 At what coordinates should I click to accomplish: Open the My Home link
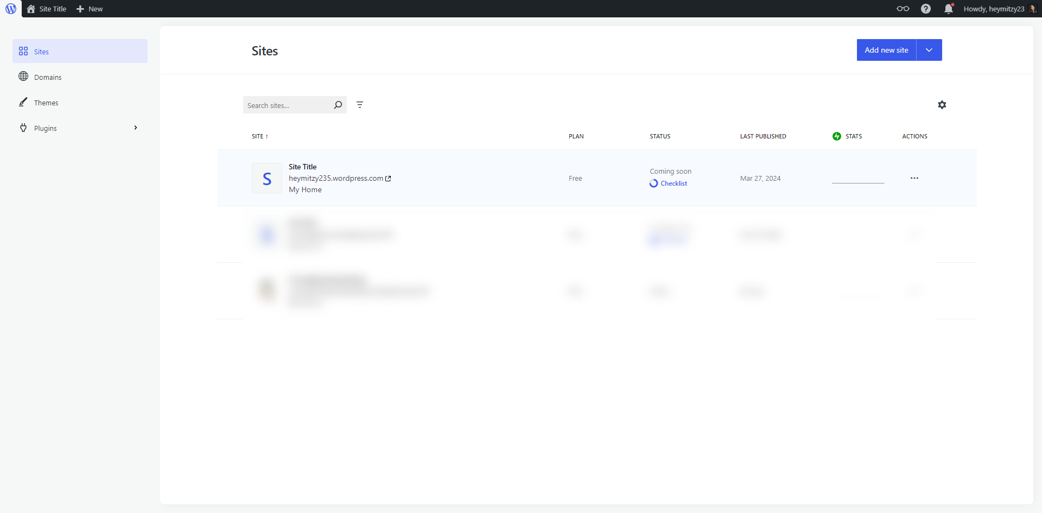click(305, 189)
